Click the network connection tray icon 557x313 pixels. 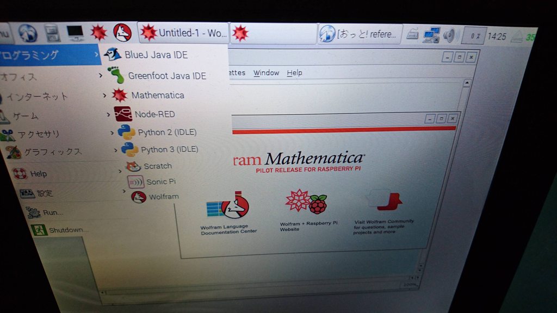pyautogui.click(x=431, y=35)
